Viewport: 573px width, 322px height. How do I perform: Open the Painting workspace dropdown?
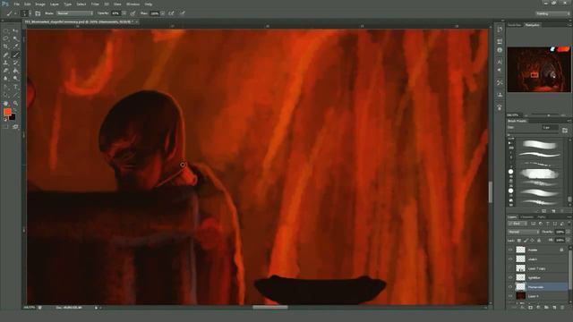[x=552, y=13]
